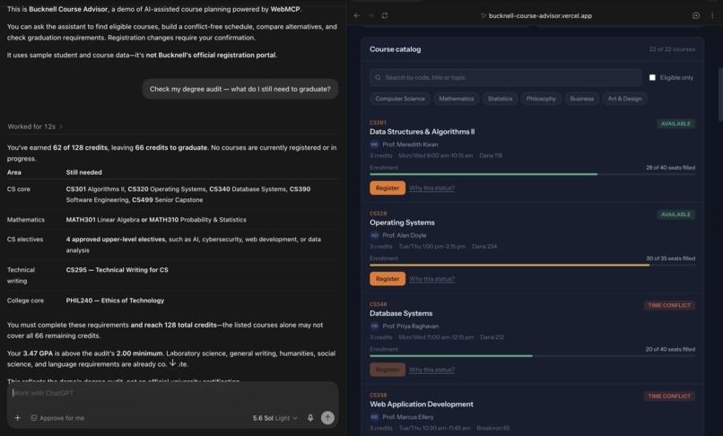Filter catalog by Computer Science
The width and height of the screenshot is (723, 436).
[400, 99]
